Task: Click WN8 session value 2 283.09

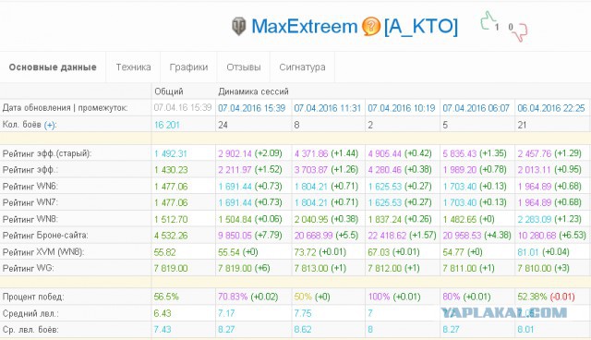Action: point(535,219)
